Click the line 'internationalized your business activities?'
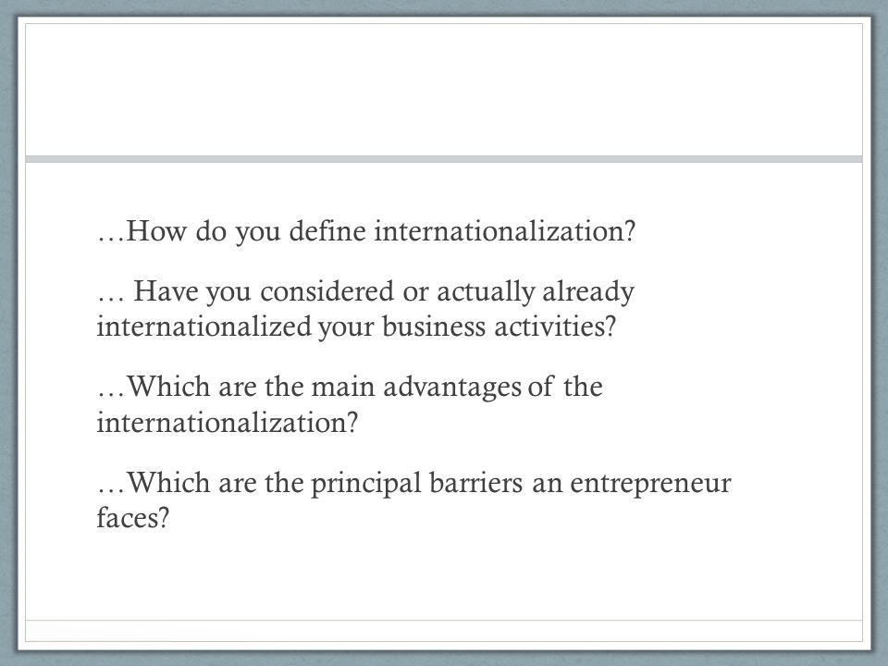The width and height of the screenshot is (888, 666). click(x=356, y=327)
